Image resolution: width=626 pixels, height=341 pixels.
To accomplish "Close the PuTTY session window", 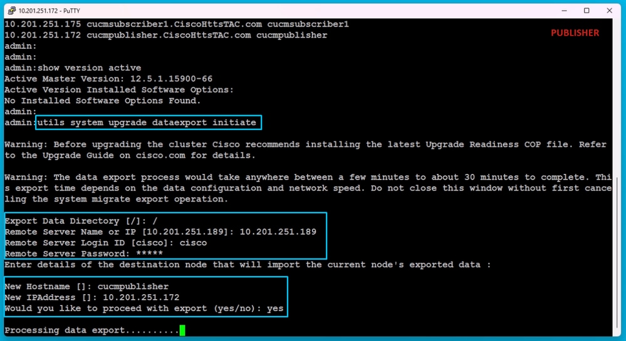I will pyautogui.click(x=609, y=11).
